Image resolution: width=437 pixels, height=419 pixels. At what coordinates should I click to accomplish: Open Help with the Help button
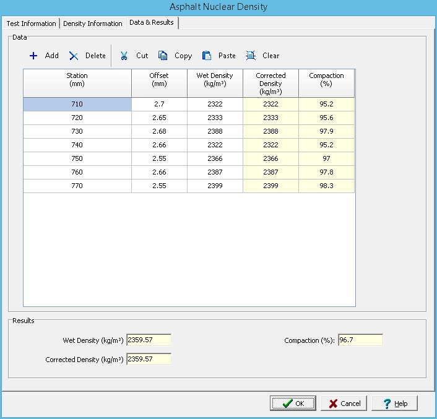pyautogui.click(x=395, y=404)
